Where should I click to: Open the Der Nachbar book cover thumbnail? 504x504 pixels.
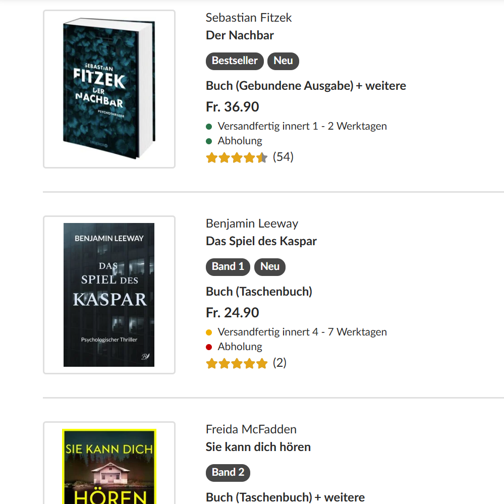click(109, 89)
